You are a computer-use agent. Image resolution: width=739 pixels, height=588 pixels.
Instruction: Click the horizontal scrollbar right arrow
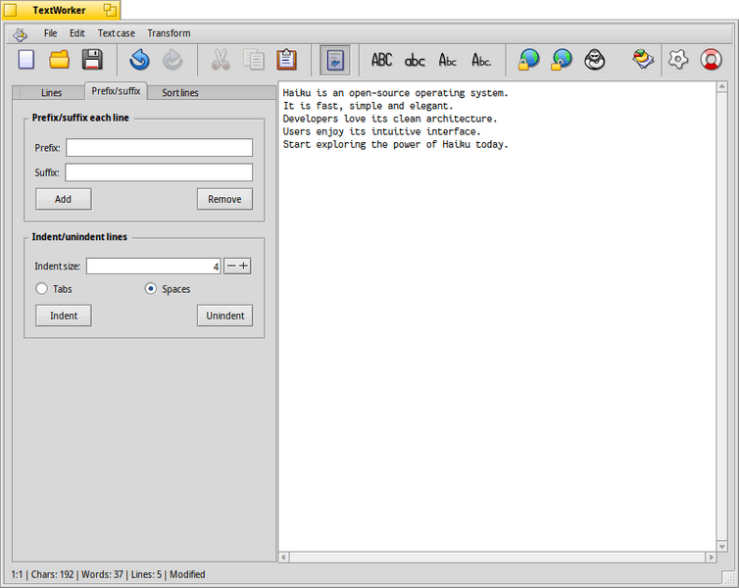[x=711, y=558]
